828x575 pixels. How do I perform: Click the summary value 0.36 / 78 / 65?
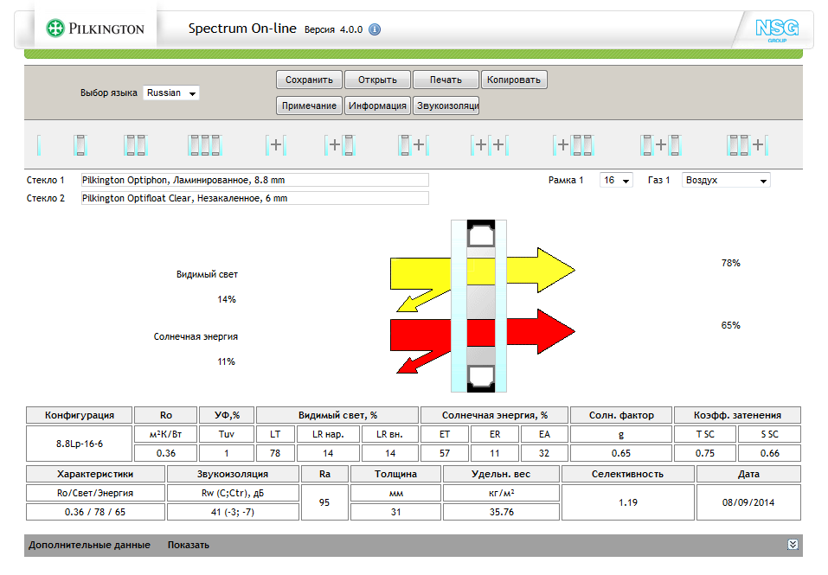[95, 512]
